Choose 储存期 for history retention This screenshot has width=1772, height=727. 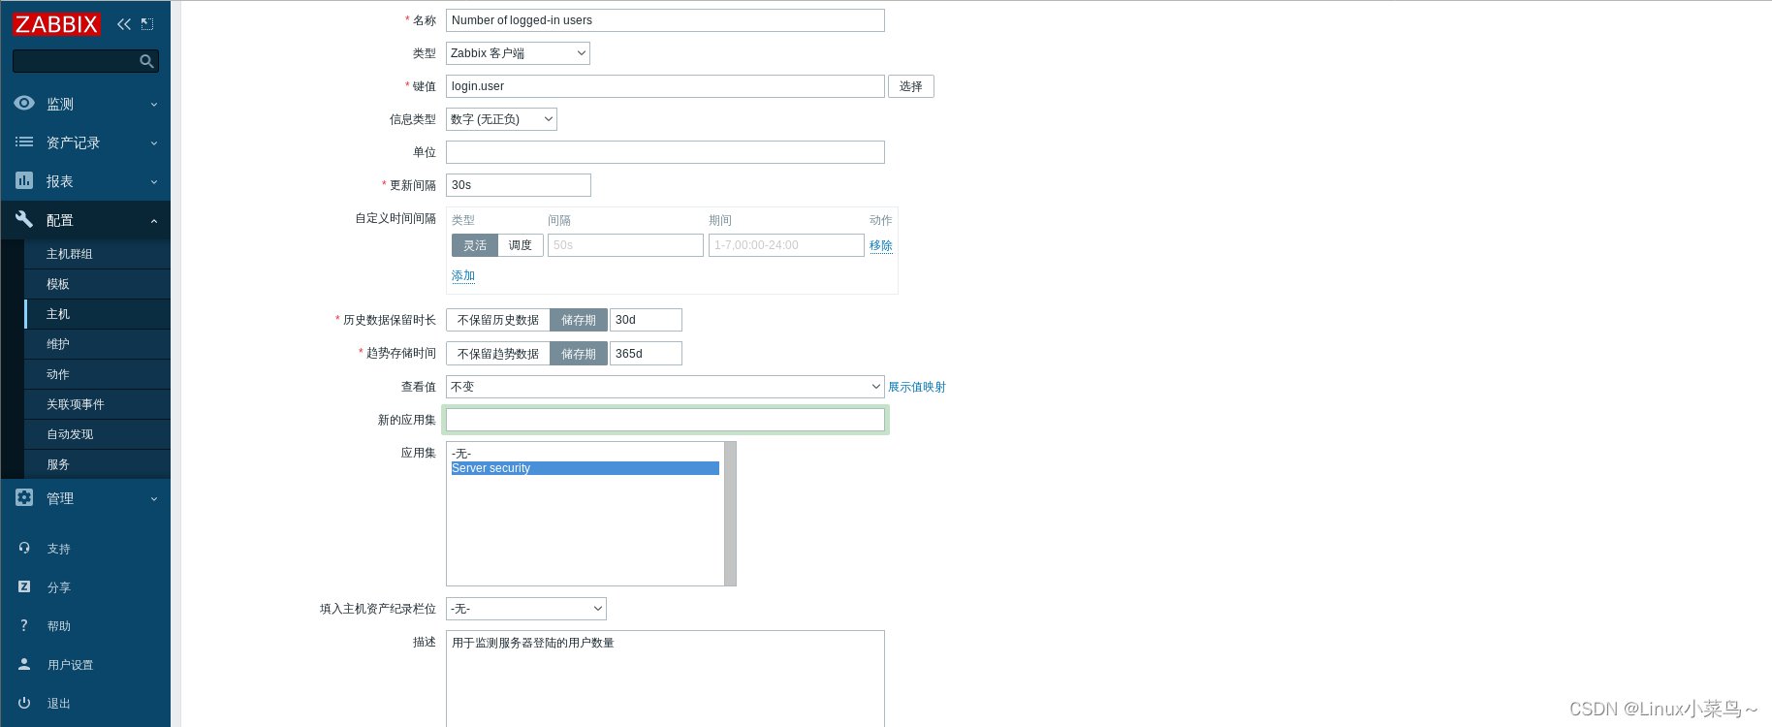tap(579, 320)
